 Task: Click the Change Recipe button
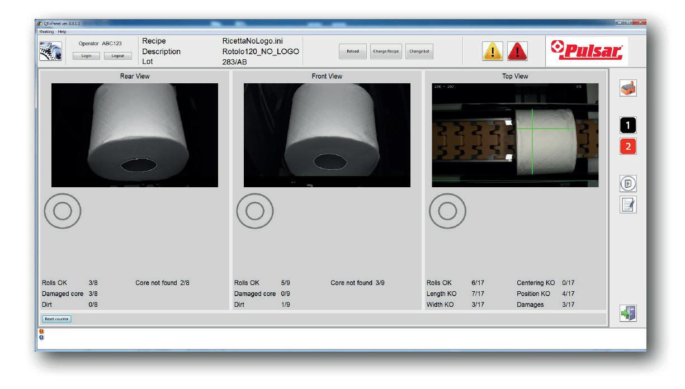click(386, 51)
